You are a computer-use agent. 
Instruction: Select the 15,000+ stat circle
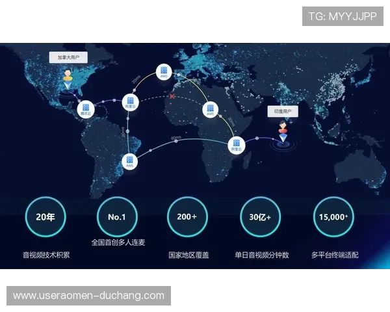point(333,216)
